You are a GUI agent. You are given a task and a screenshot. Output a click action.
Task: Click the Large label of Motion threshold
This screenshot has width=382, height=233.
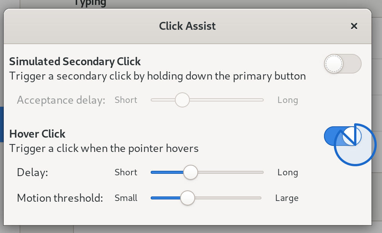(x=287, y=198)
